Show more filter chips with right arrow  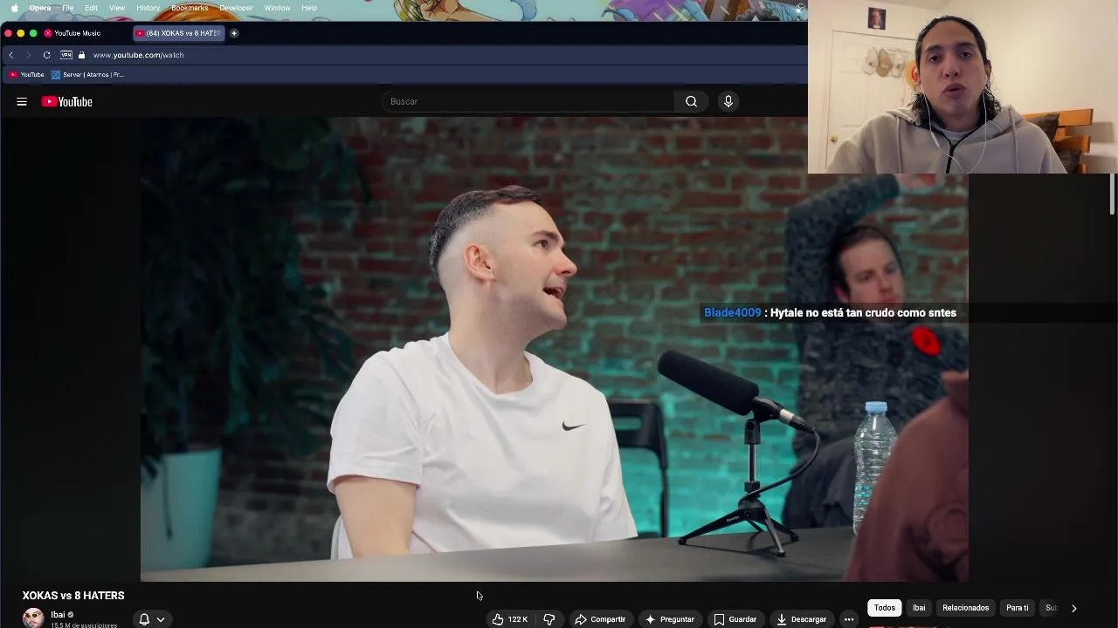(1073, 608)
